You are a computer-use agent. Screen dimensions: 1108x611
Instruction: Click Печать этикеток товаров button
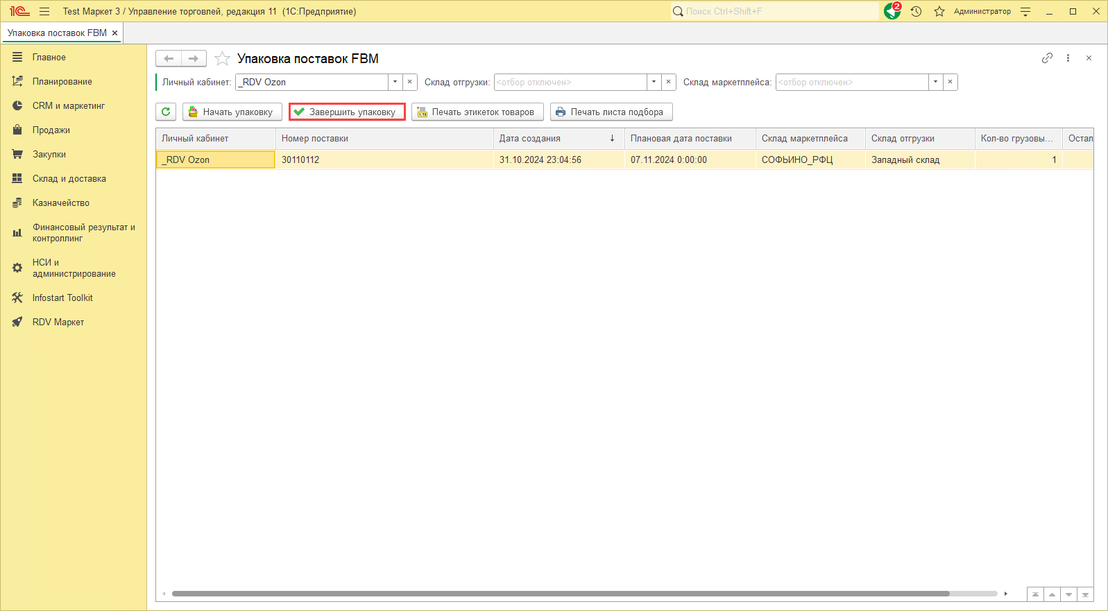(x=477, y=112)
